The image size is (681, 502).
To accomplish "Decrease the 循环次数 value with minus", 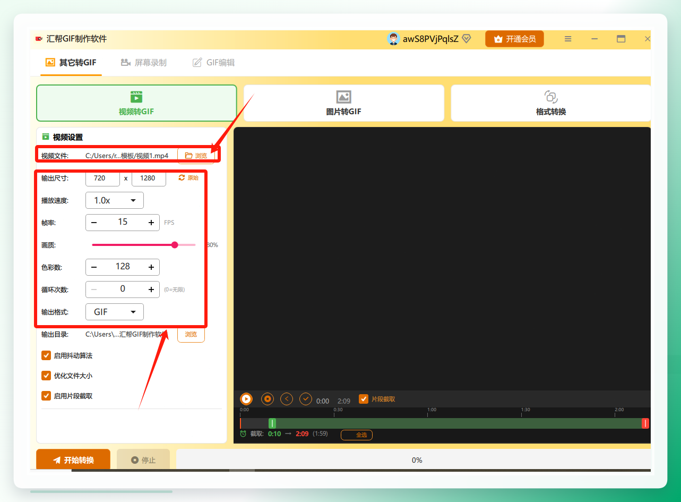I will pyautogui.click(x=94, y=290).
